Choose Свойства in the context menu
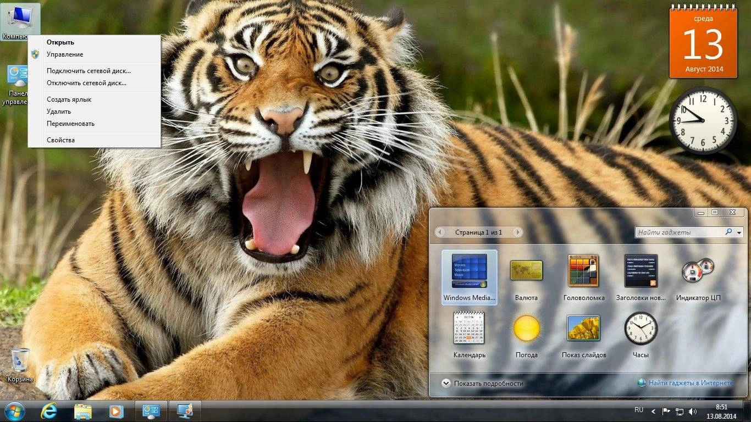Screen dimensions: 751x422 click(x=60, y=140)
